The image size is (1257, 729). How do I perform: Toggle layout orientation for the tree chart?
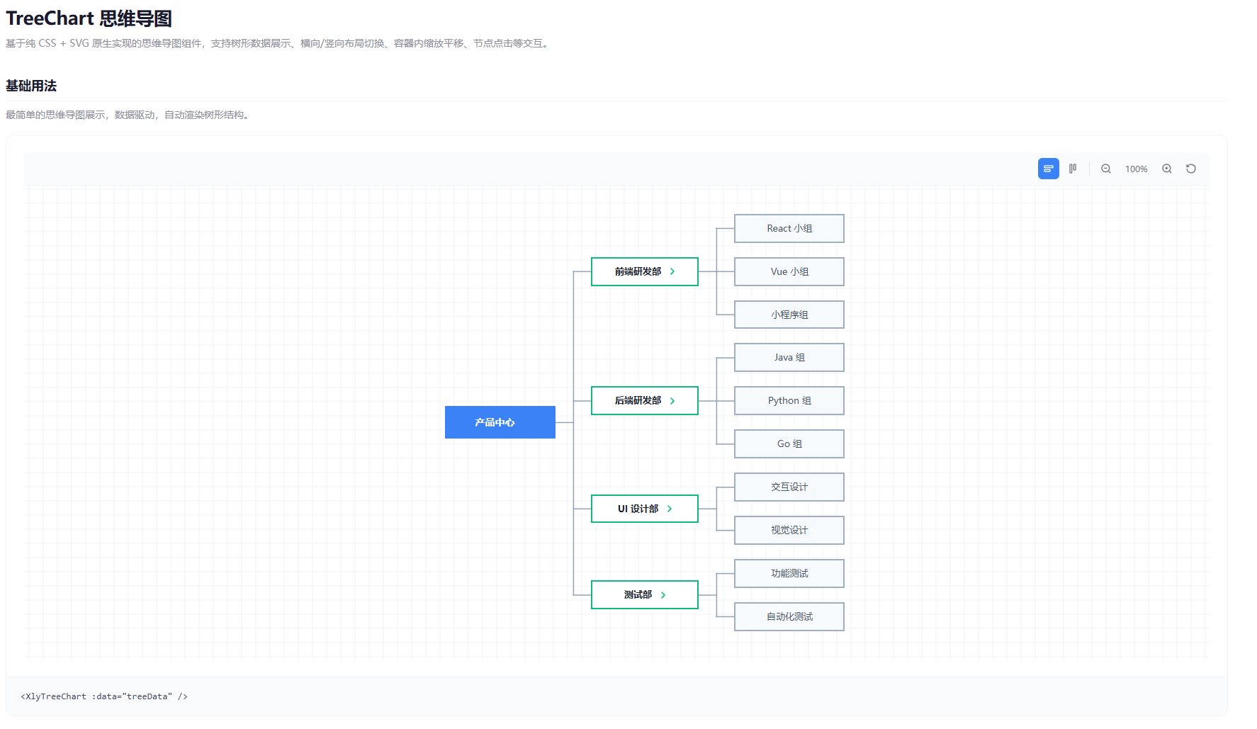[x=1072, y=169]
